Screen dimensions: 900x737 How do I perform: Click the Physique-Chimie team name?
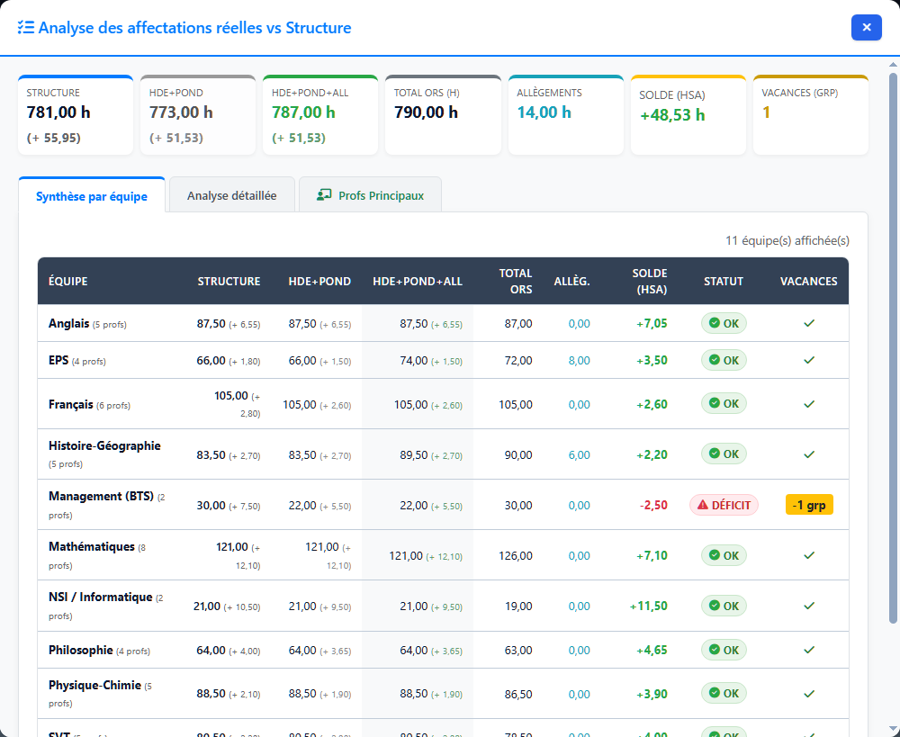(94, 685)
